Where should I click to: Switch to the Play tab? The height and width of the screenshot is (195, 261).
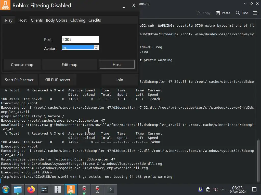9,20
